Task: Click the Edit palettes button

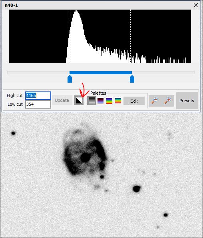Action: click(134, 101)
